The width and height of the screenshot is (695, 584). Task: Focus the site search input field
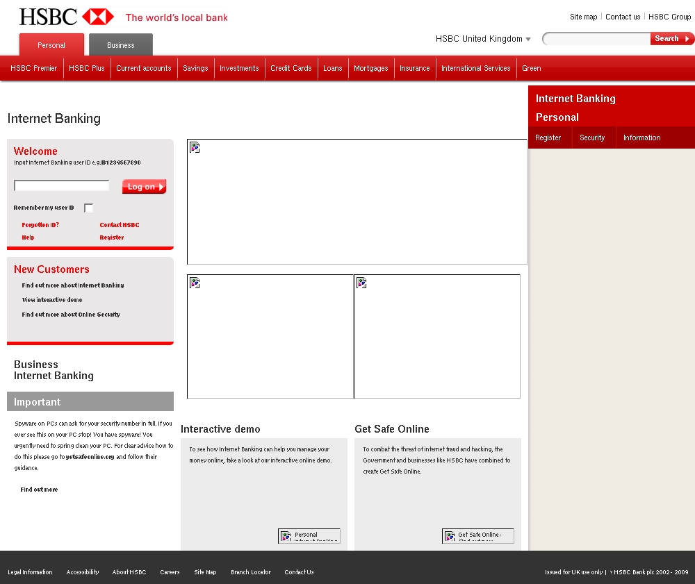click(596, 39)
